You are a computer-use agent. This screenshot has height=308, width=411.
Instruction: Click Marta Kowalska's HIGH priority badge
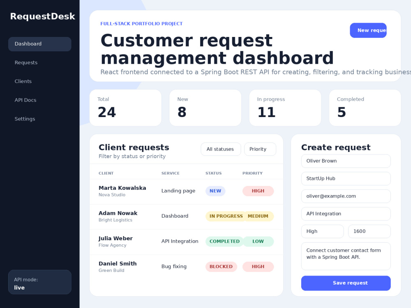pos(258,191)
